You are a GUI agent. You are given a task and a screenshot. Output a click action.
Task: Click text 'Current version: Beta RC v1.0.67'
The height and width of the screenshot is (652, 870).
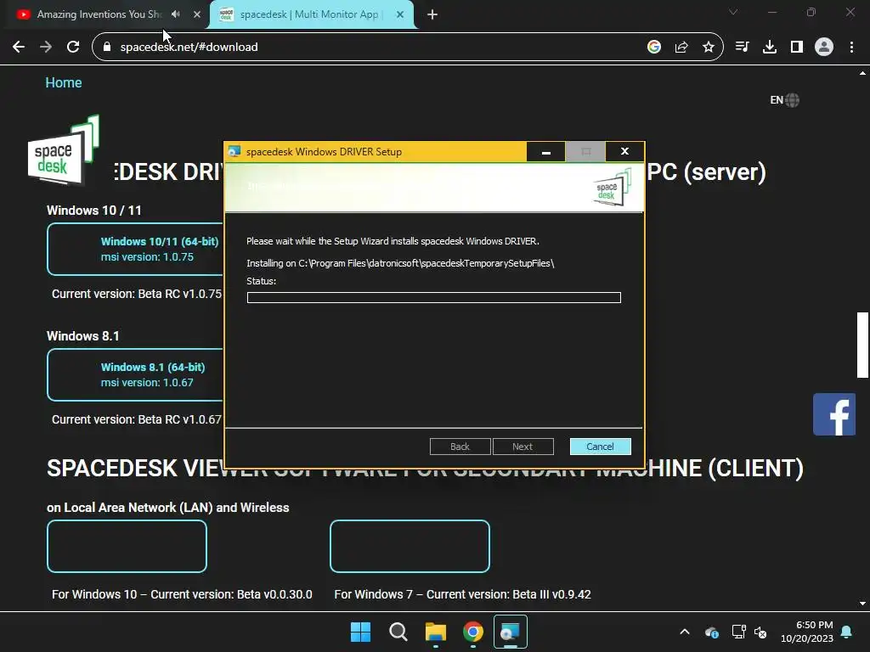coord(137,419)
